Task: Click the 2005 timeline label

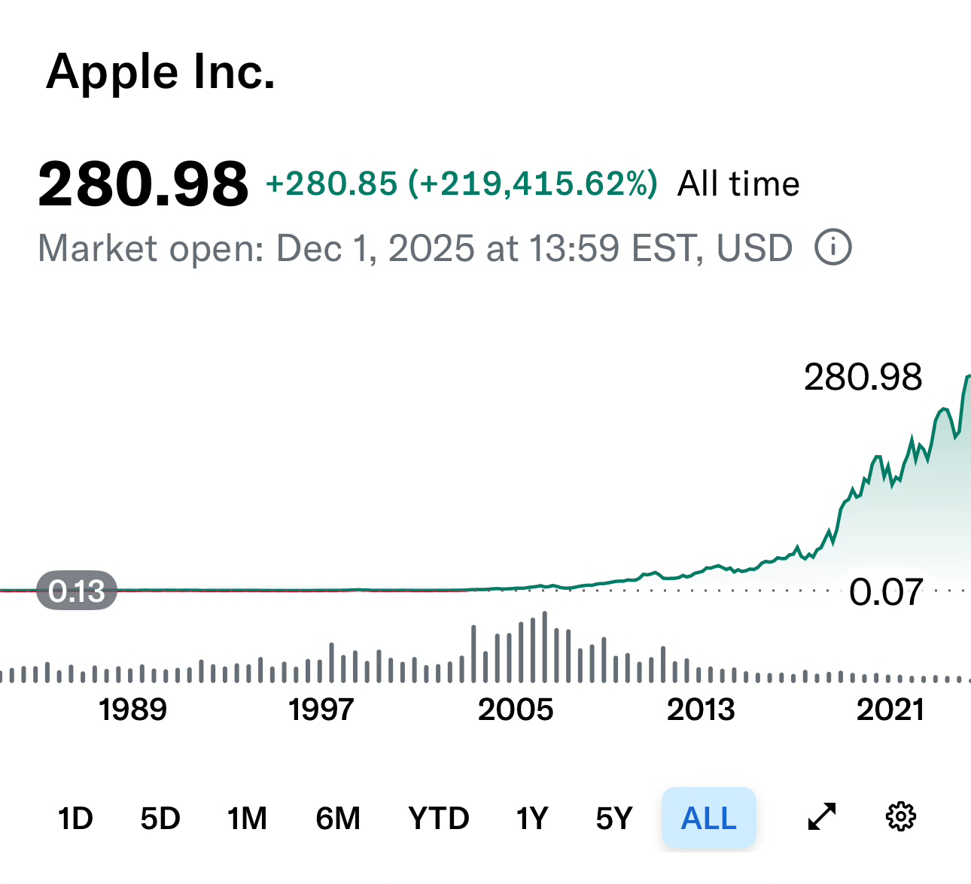Action: [516, 709]
